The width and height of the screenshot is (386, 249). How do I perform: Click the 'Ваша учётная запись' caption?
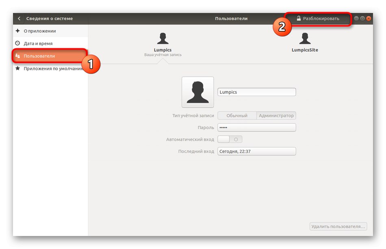[x=163, y=55]
